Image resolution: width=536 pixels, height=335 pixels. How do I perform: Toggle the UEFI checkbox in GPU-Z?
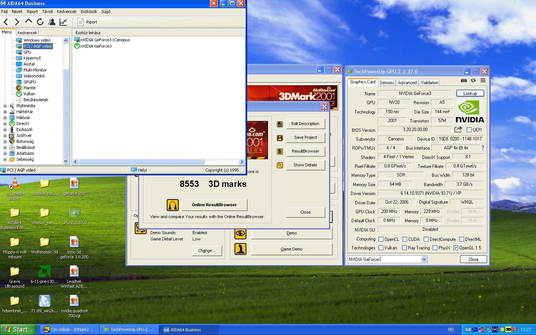click(469, 130)
